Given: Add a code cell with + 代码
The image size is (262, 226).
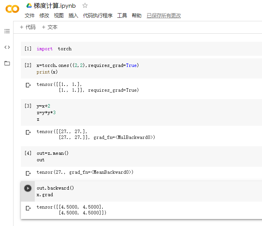Looking at the screenshot, I should tap(27, 27).
